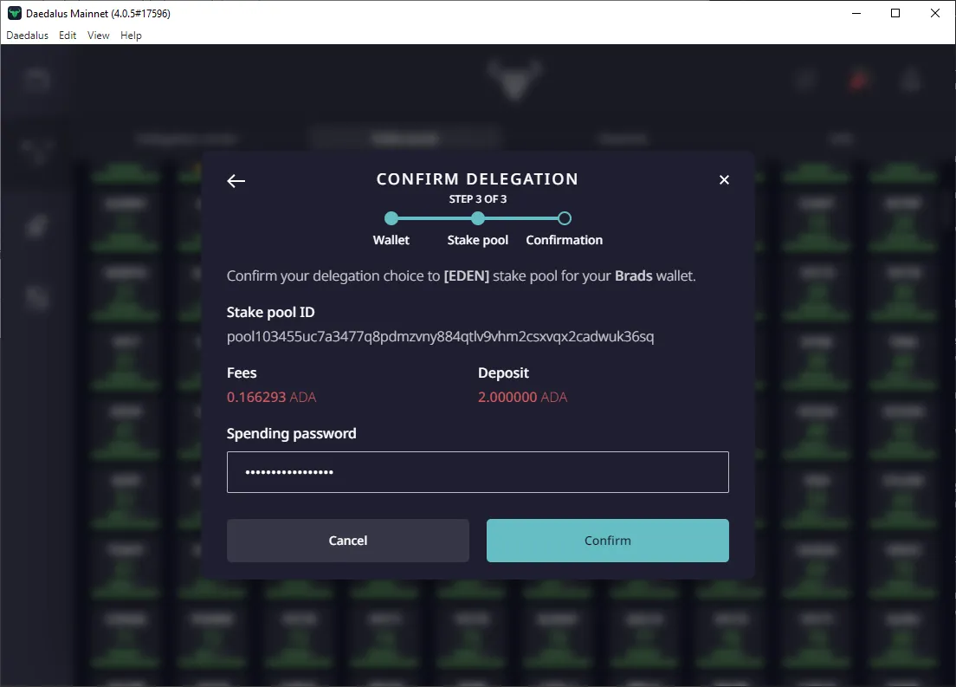Click the Stake pool step circle
The width and height of the screenshot is (956, 687).
point(478,218)
